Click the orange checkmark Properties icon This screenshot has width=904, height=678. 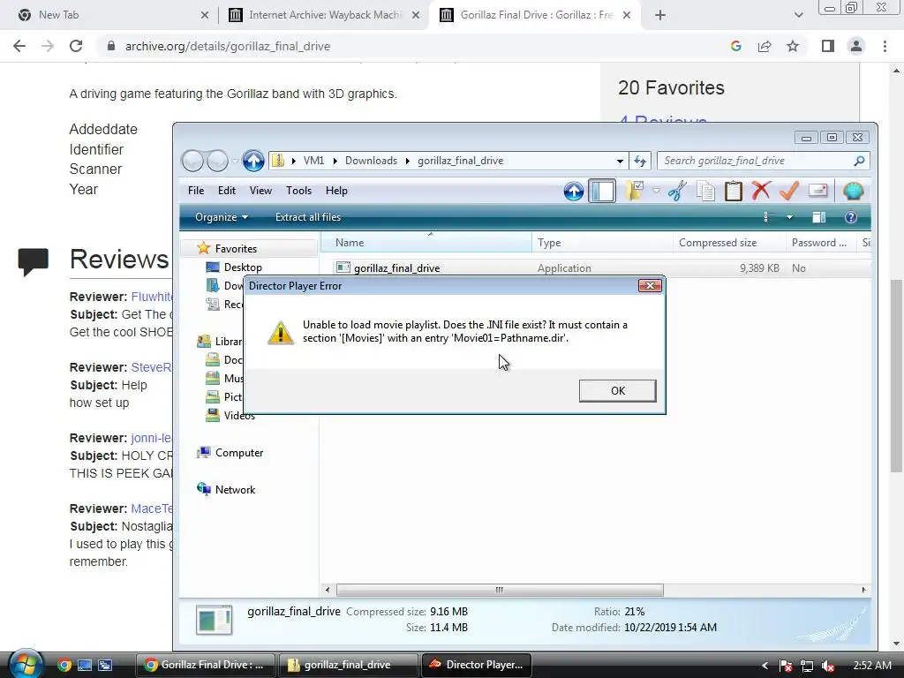point(788,191)
